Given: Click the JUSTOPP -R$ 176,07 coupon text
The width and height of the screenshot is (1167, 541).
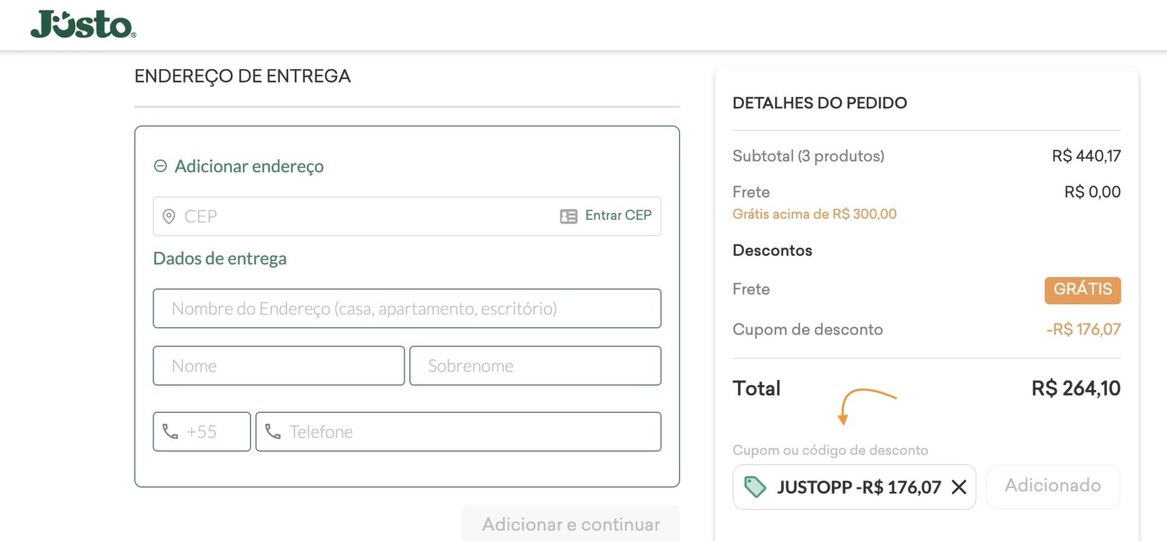Looking at the screenshot, I should 859,488.
